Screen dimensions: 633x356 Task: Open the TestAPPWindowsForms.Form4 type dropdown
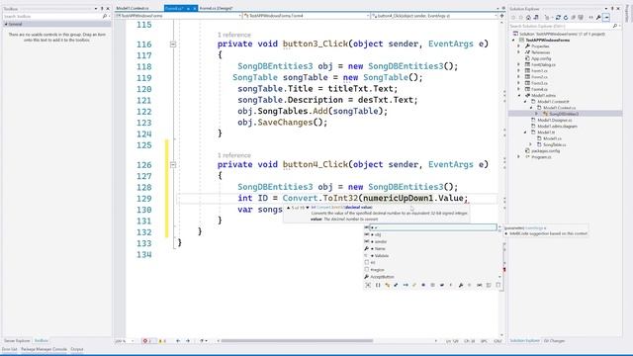(306, 16)
